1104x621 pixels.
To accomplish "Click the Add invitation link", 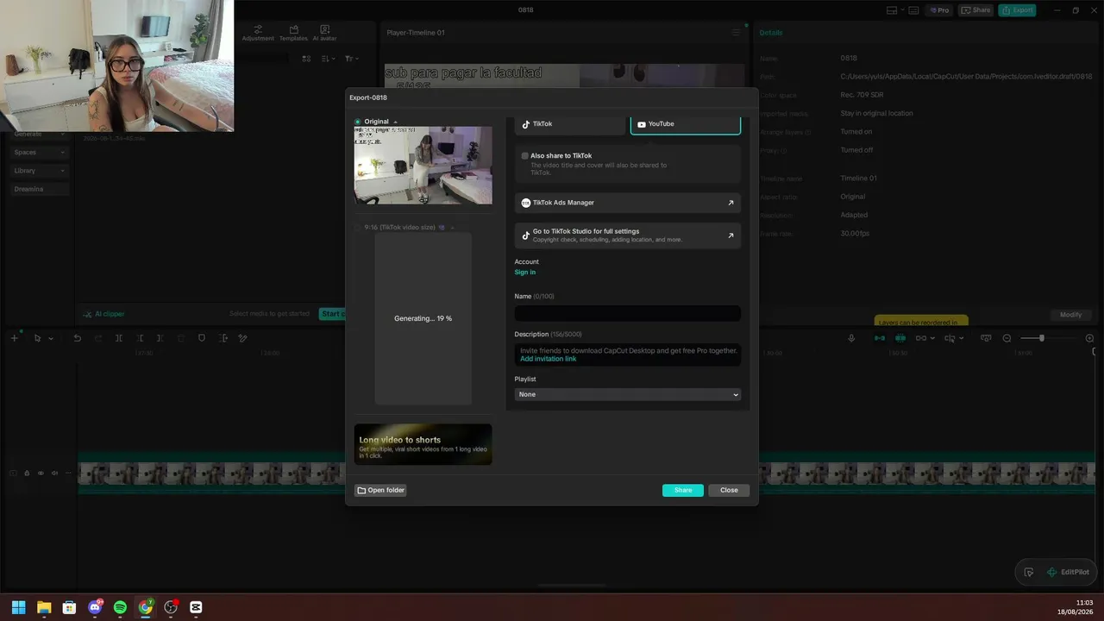I will (549, 359).
